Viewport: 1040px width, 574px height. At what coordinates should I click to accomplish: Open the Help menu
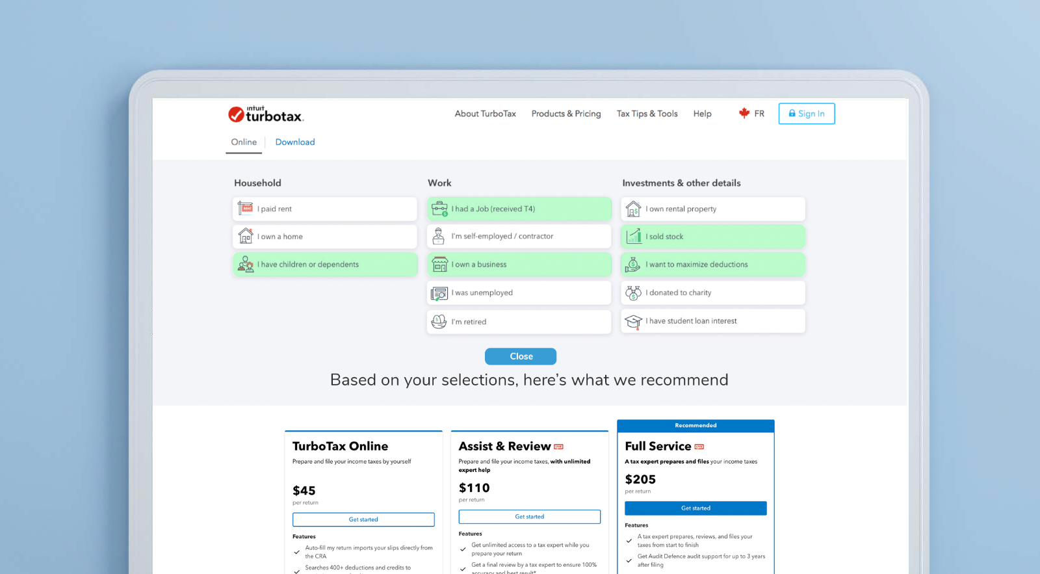tap(702, 114)
